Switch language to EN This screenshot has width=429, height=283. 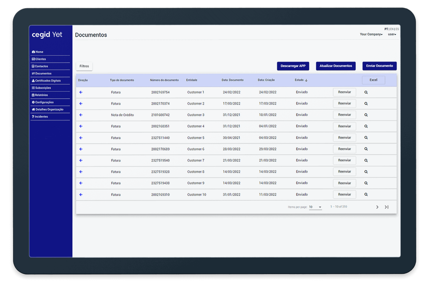click(392, 29)
